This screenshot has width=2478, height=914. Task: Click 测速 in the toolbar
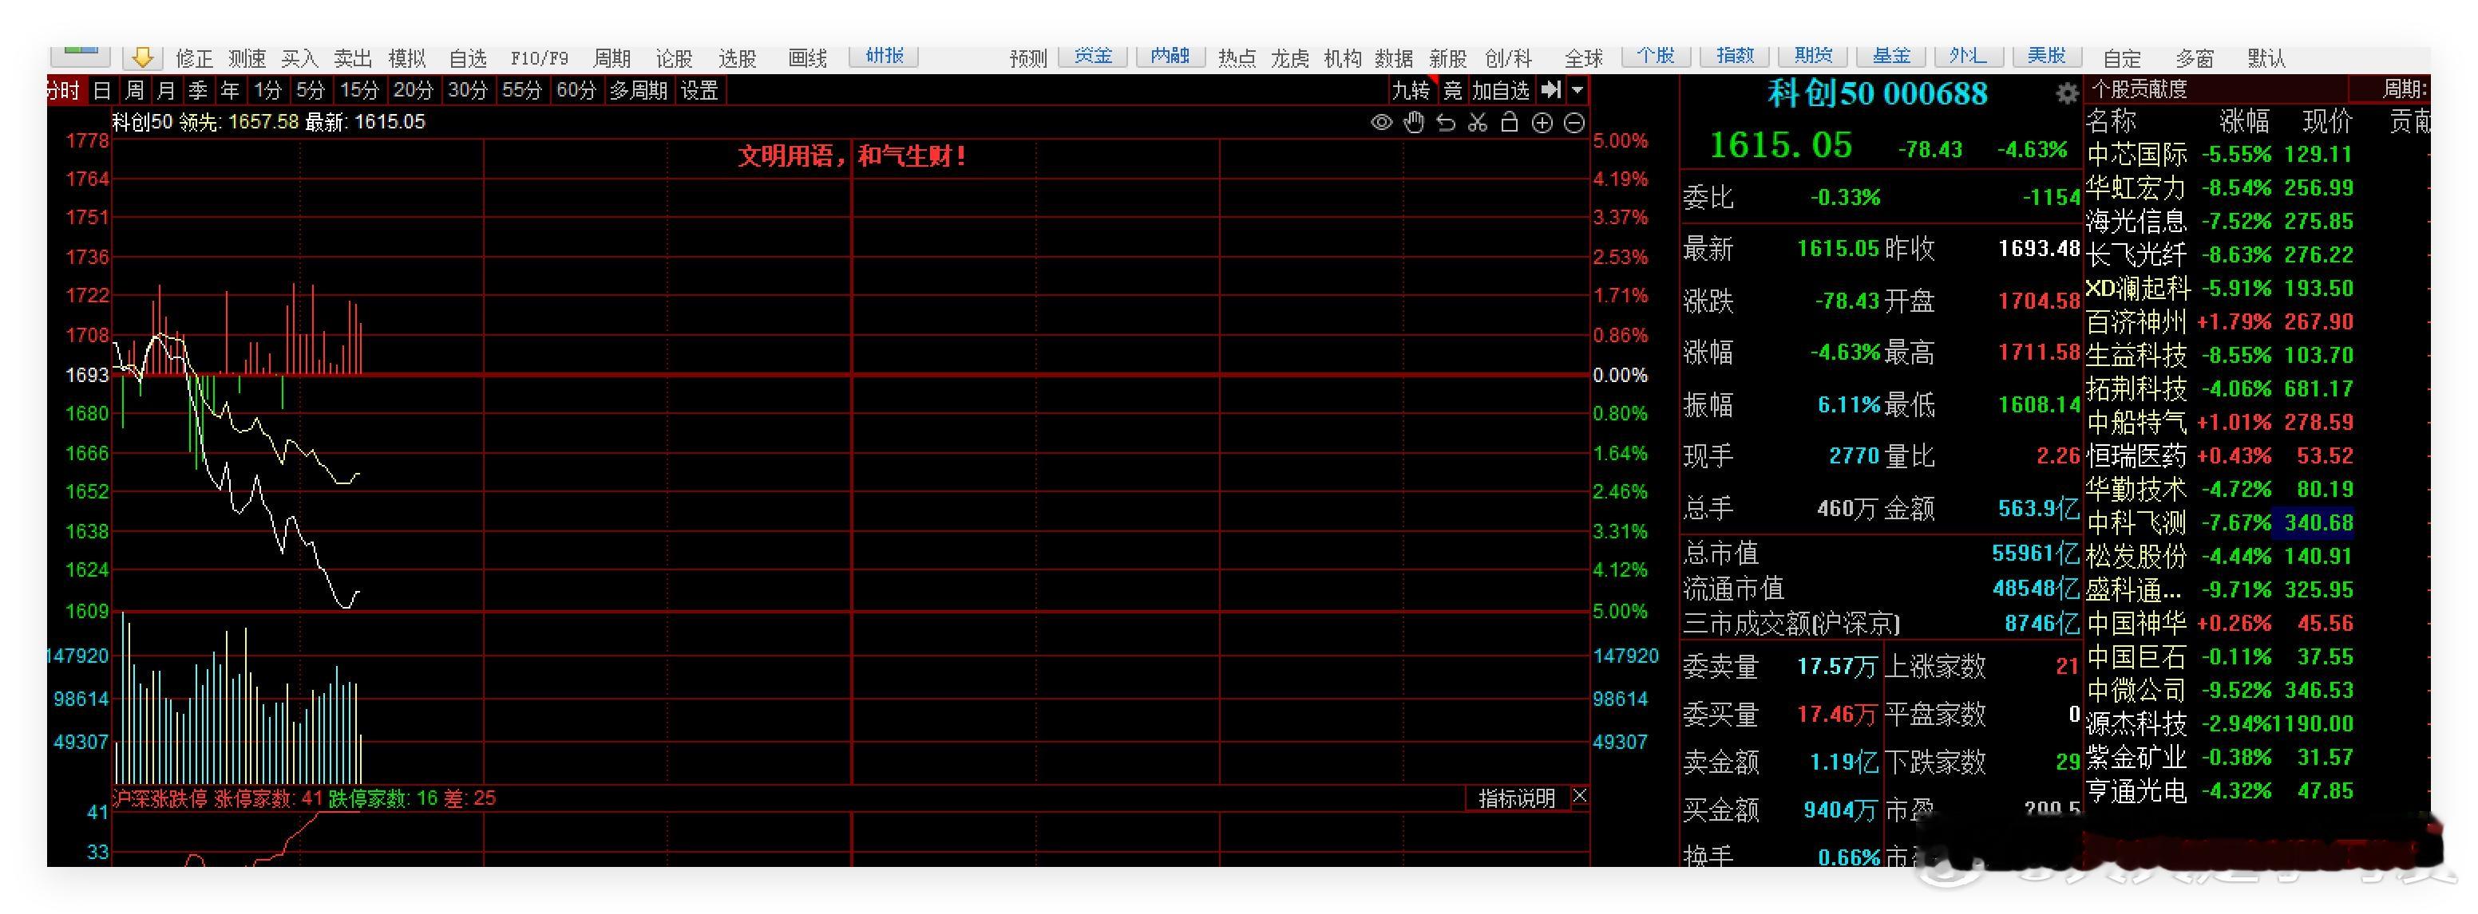[247, 59]
